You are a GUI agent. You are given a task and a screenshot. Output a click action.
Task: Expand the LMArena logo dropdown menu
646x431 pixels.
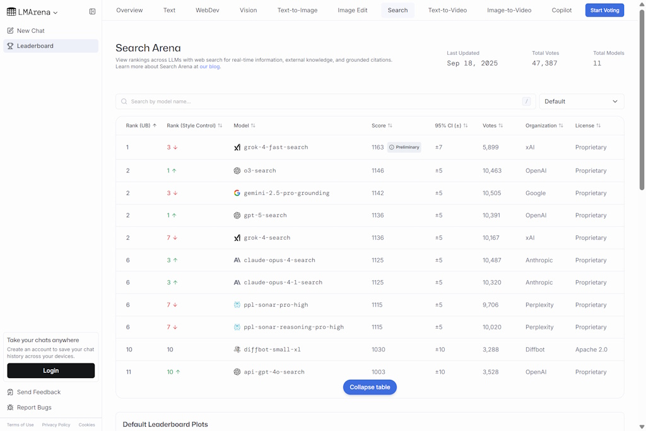point(33,12)
